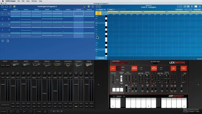Open the Help menu
Screen dimensions: 202x114
40,1
